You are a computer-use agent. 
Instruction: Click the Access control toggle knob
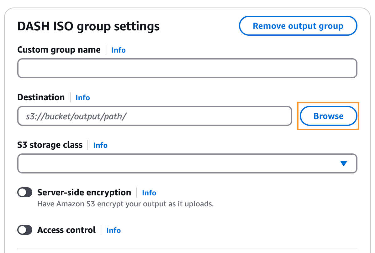click(x=22, y=230)
